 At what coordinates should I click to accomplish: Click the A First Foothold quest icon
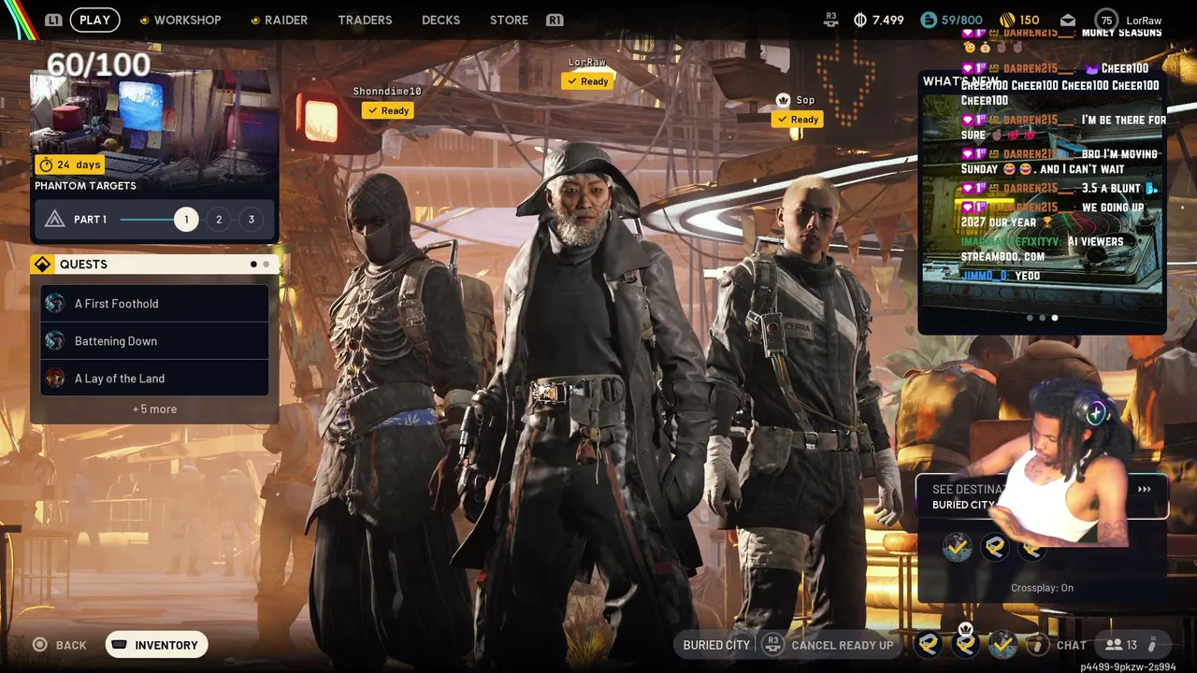tap(55, 304)
